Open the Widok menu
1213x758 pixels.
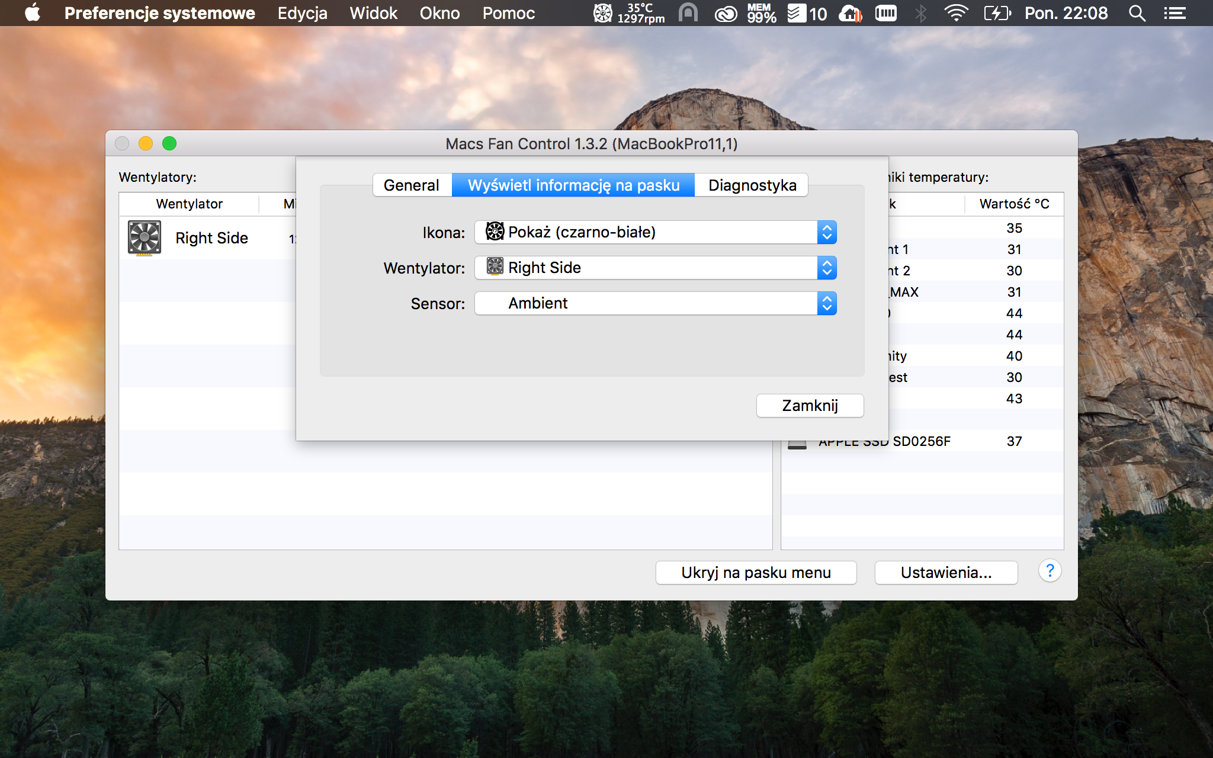[x=373, y=13]
